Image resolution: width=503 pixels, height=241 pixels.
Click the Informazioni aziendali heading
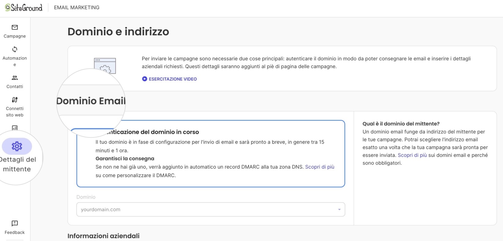pyautogui.click(x=104, y=236)
